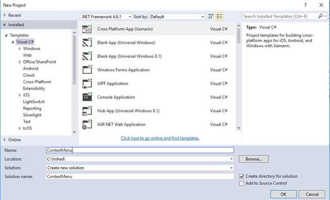This screenshot has height=200, width=330.
Task: Open the .NET Framework 4.6.1 version dropdown
Action: pos(106,16)
